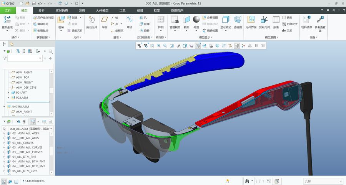The image size is (346, 185).
Task: Click the 镜像元件 (Mirror Component) button
Action: [75, 30]
